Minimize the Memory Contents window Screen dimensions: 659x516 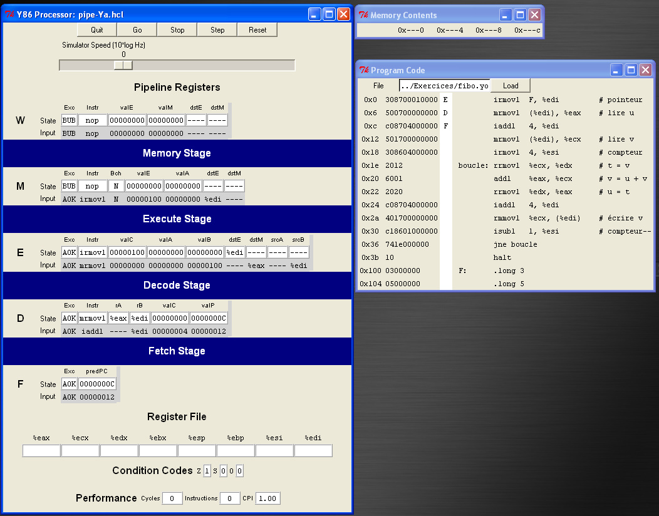click(x=506, y=15)
